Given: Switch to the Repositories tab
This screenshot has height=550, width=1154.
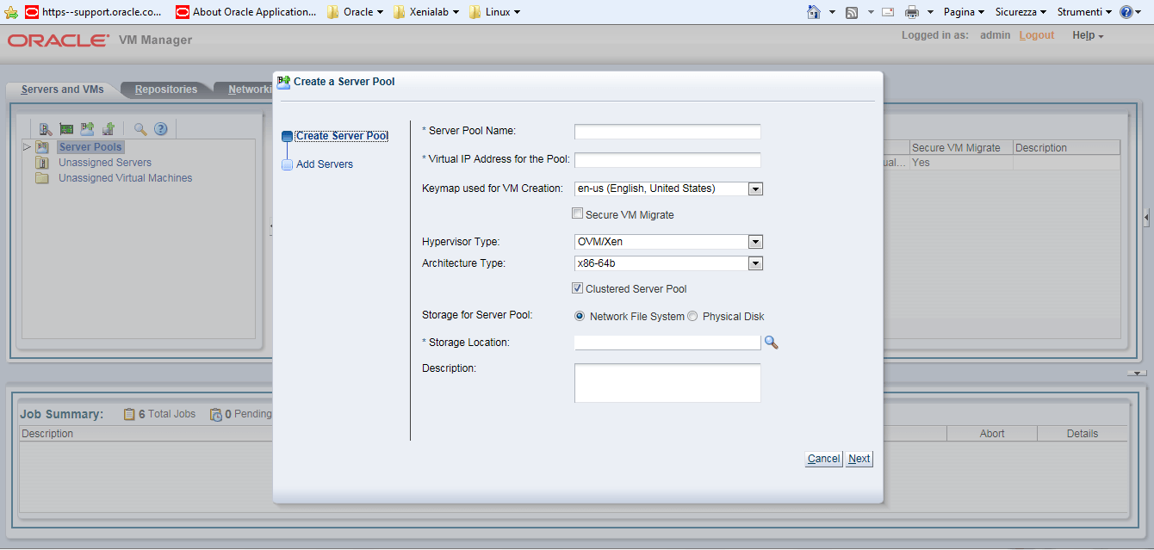Looking at the screenshot, I should coord(166,90).
